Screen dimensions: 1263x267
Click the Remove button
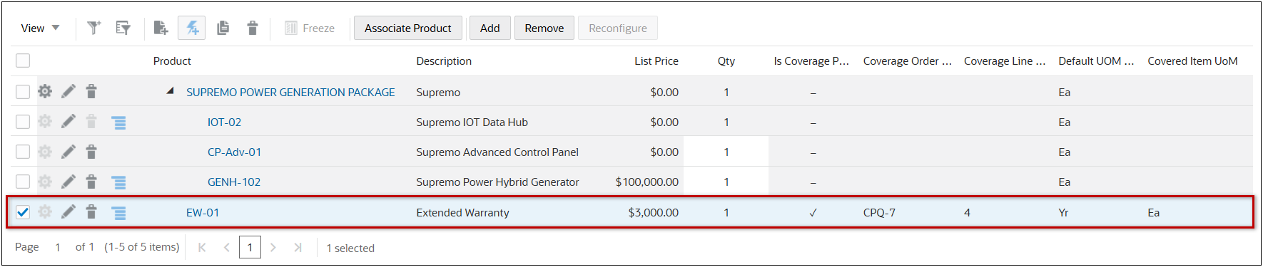[x=544, y=28]
